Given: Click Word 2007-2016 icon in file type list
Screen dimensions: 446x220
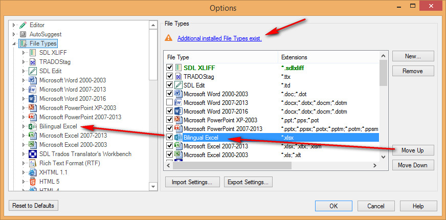Looking at the screenshot, I should [179, 112].
